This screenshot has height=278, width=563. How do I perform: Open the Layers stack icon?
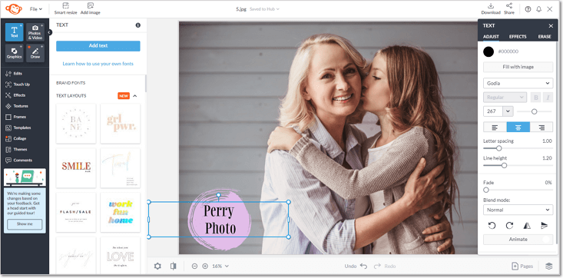tap(548, 266)
